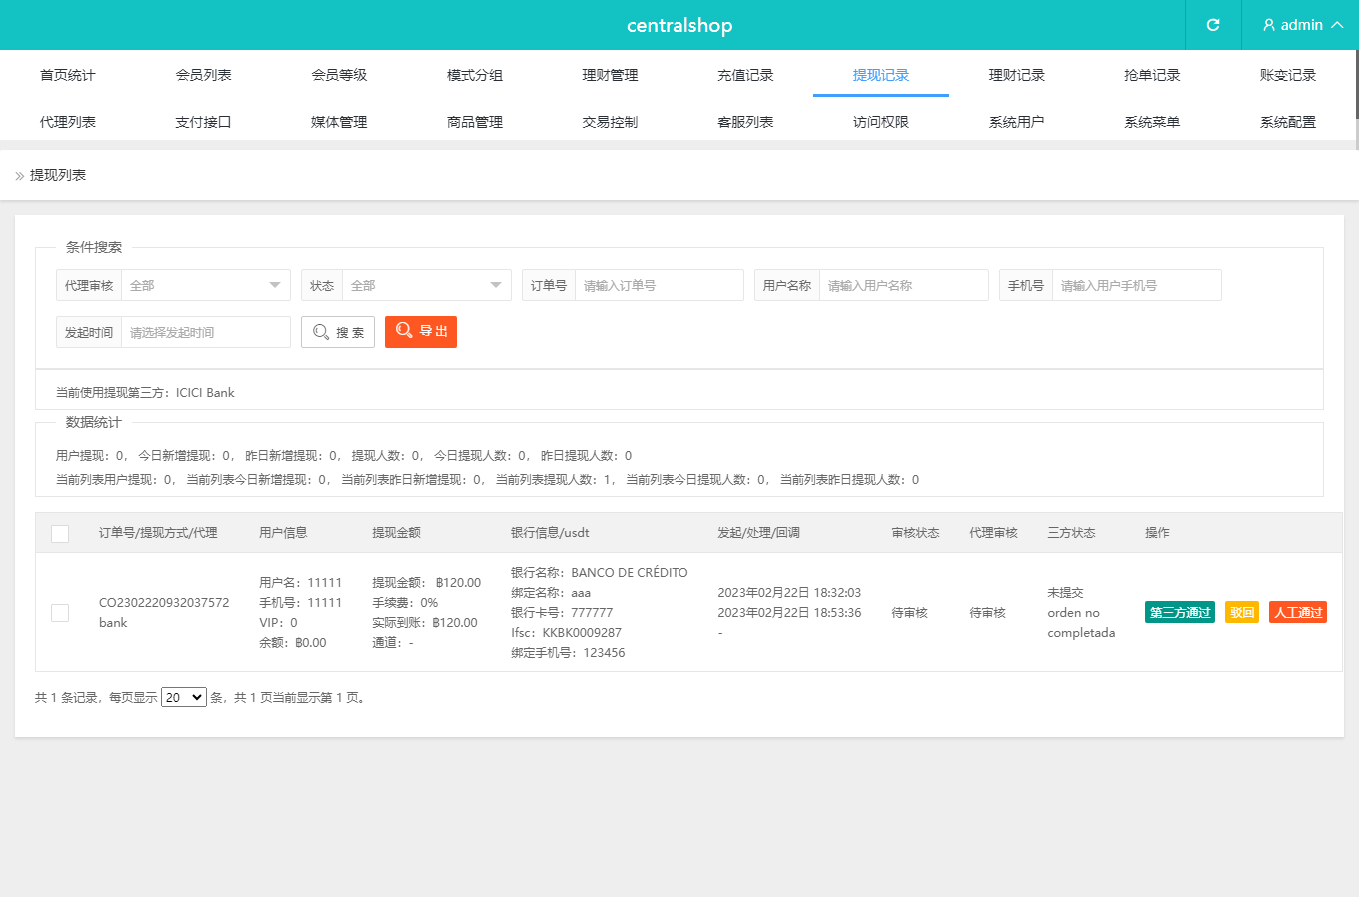1359x897 pixels.
Task: Click red 人工通过 manual approval button
Action: click(1297, 613)
